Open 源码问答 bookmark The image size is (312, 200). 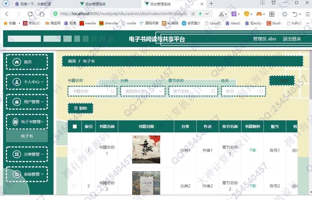tap(149, 23)
